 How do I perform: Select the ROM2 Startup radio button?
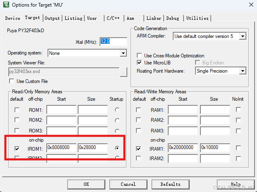coord(117,121)
